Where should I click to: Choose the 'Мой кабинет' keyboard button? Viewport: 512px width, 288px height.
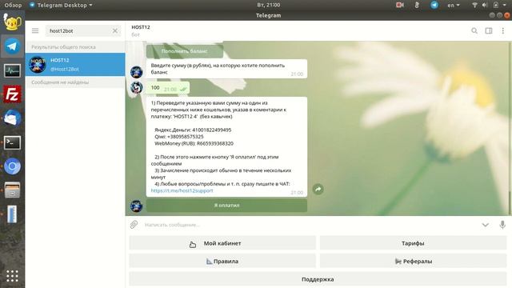tap(222, 243)
